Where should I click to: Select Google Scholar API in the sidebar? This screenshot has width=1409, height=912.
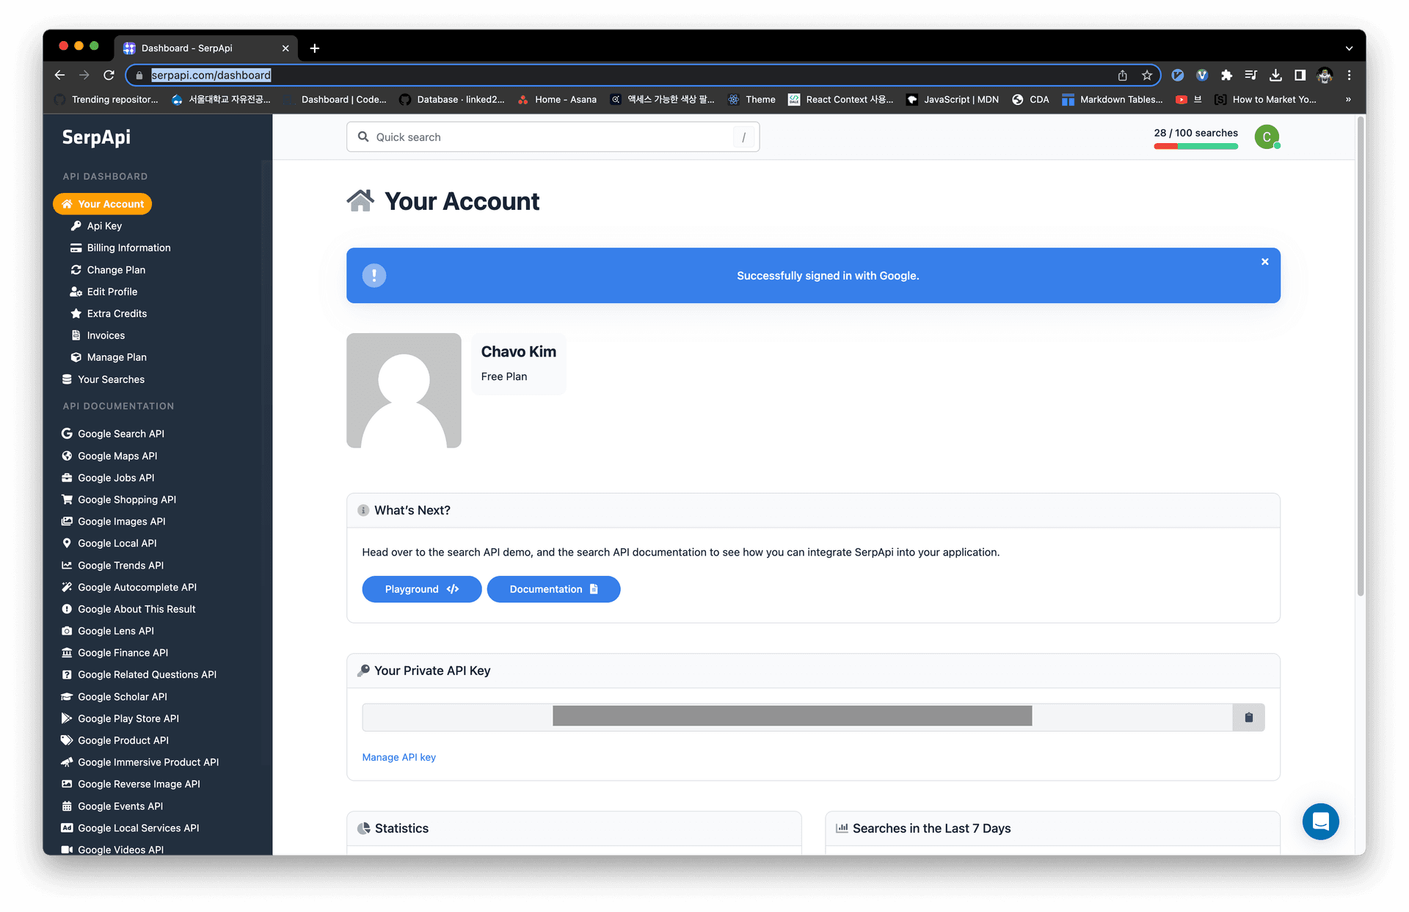click(122, 696)
